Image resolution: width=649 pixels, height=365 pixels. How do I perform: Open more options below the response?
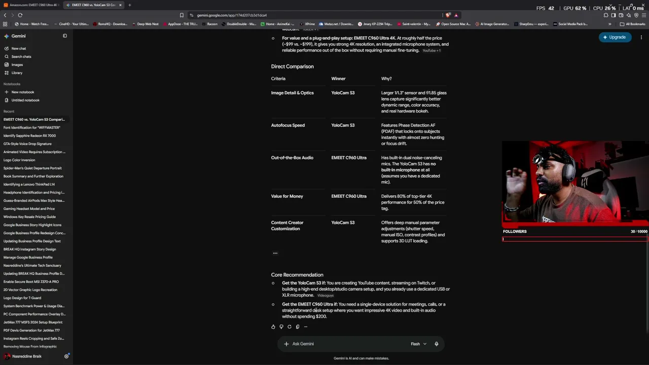pyautogui.click(x=305, y=326)
